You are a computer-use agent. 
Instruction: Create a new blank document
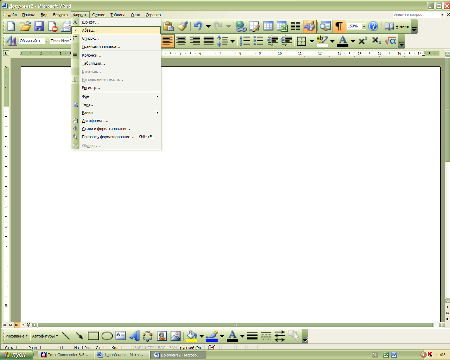(x=11, y=26)
